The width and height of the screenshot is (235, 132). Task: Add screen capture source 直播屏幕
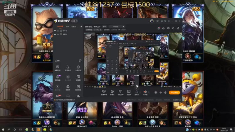point(104,93)
